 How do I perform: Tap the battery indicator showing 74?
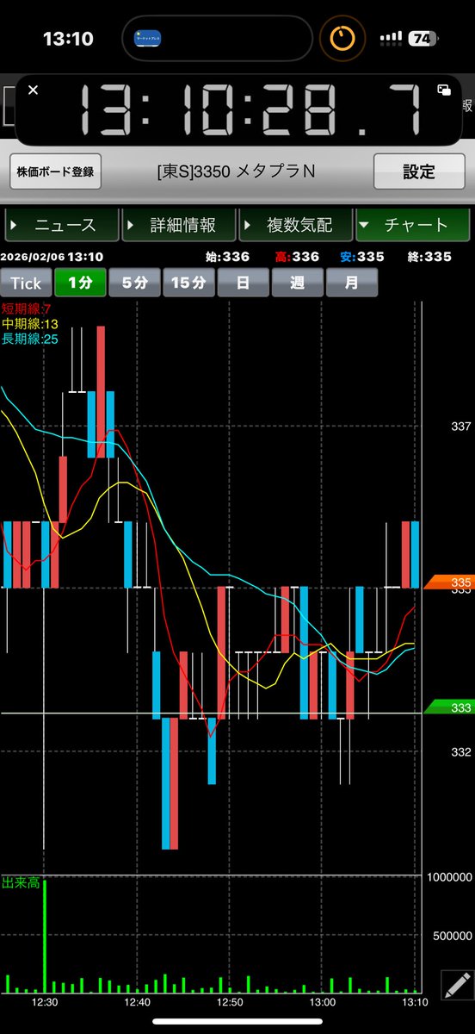421,38
